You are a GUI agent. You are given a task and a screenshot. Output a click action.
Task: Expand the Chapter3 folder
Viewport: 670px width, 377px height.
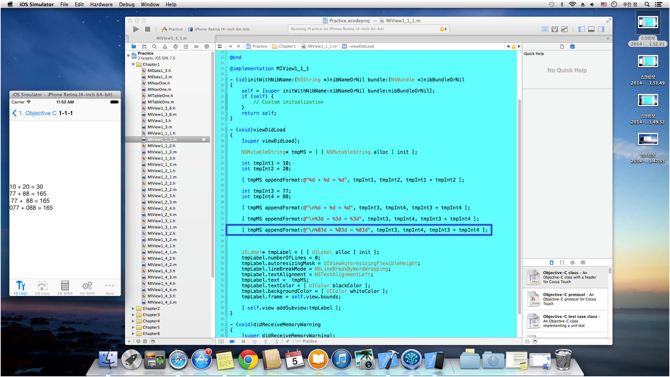[133, 315]
